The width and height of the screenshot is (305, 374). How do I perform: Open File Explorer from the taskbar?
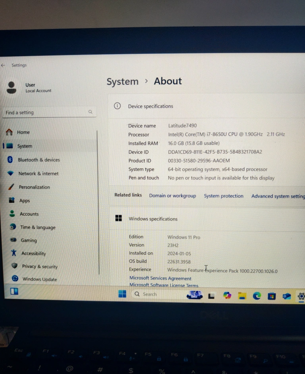point(242,296)
